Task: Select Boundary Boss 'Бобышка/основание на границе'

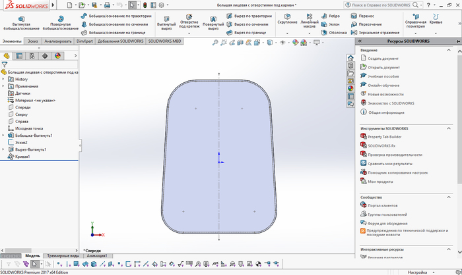Action: click(x=113, y=33)
